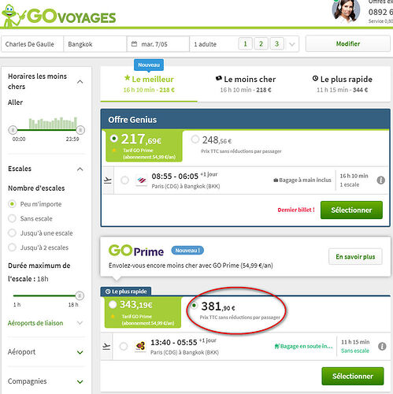Click Thai airline logo of 13:40 flight
Image resolution: width=393 pixels, height=394 pixels.
[x=140, y=346]
